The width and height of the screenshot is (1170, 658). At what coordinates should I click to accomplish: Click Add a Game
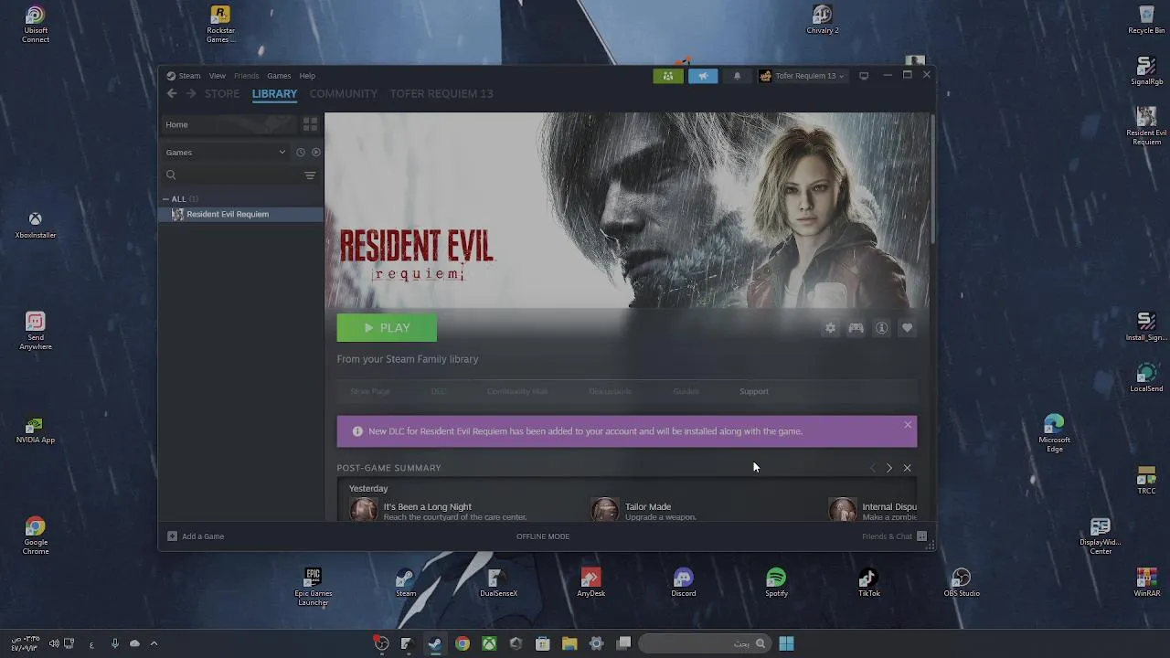coord(196,536)
